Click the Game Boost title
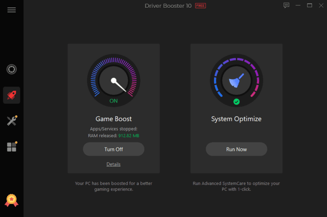 click(x=114, y=119)
